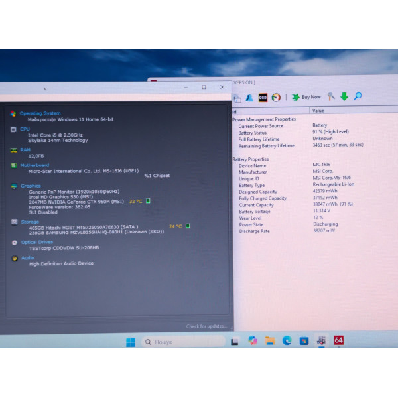Image resolution: width=398 pixels, height=398 pixels.
Task: Open Microsoft Edge from the taskbar
Action: [x=287, y=340]
